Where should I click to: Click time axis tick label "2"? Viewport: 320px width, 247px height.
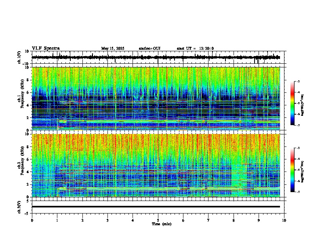click(82, 220)
